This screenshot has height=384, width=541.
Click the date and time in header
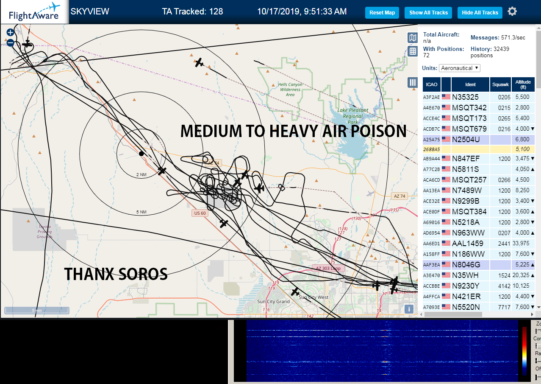[x=302, y=11]
